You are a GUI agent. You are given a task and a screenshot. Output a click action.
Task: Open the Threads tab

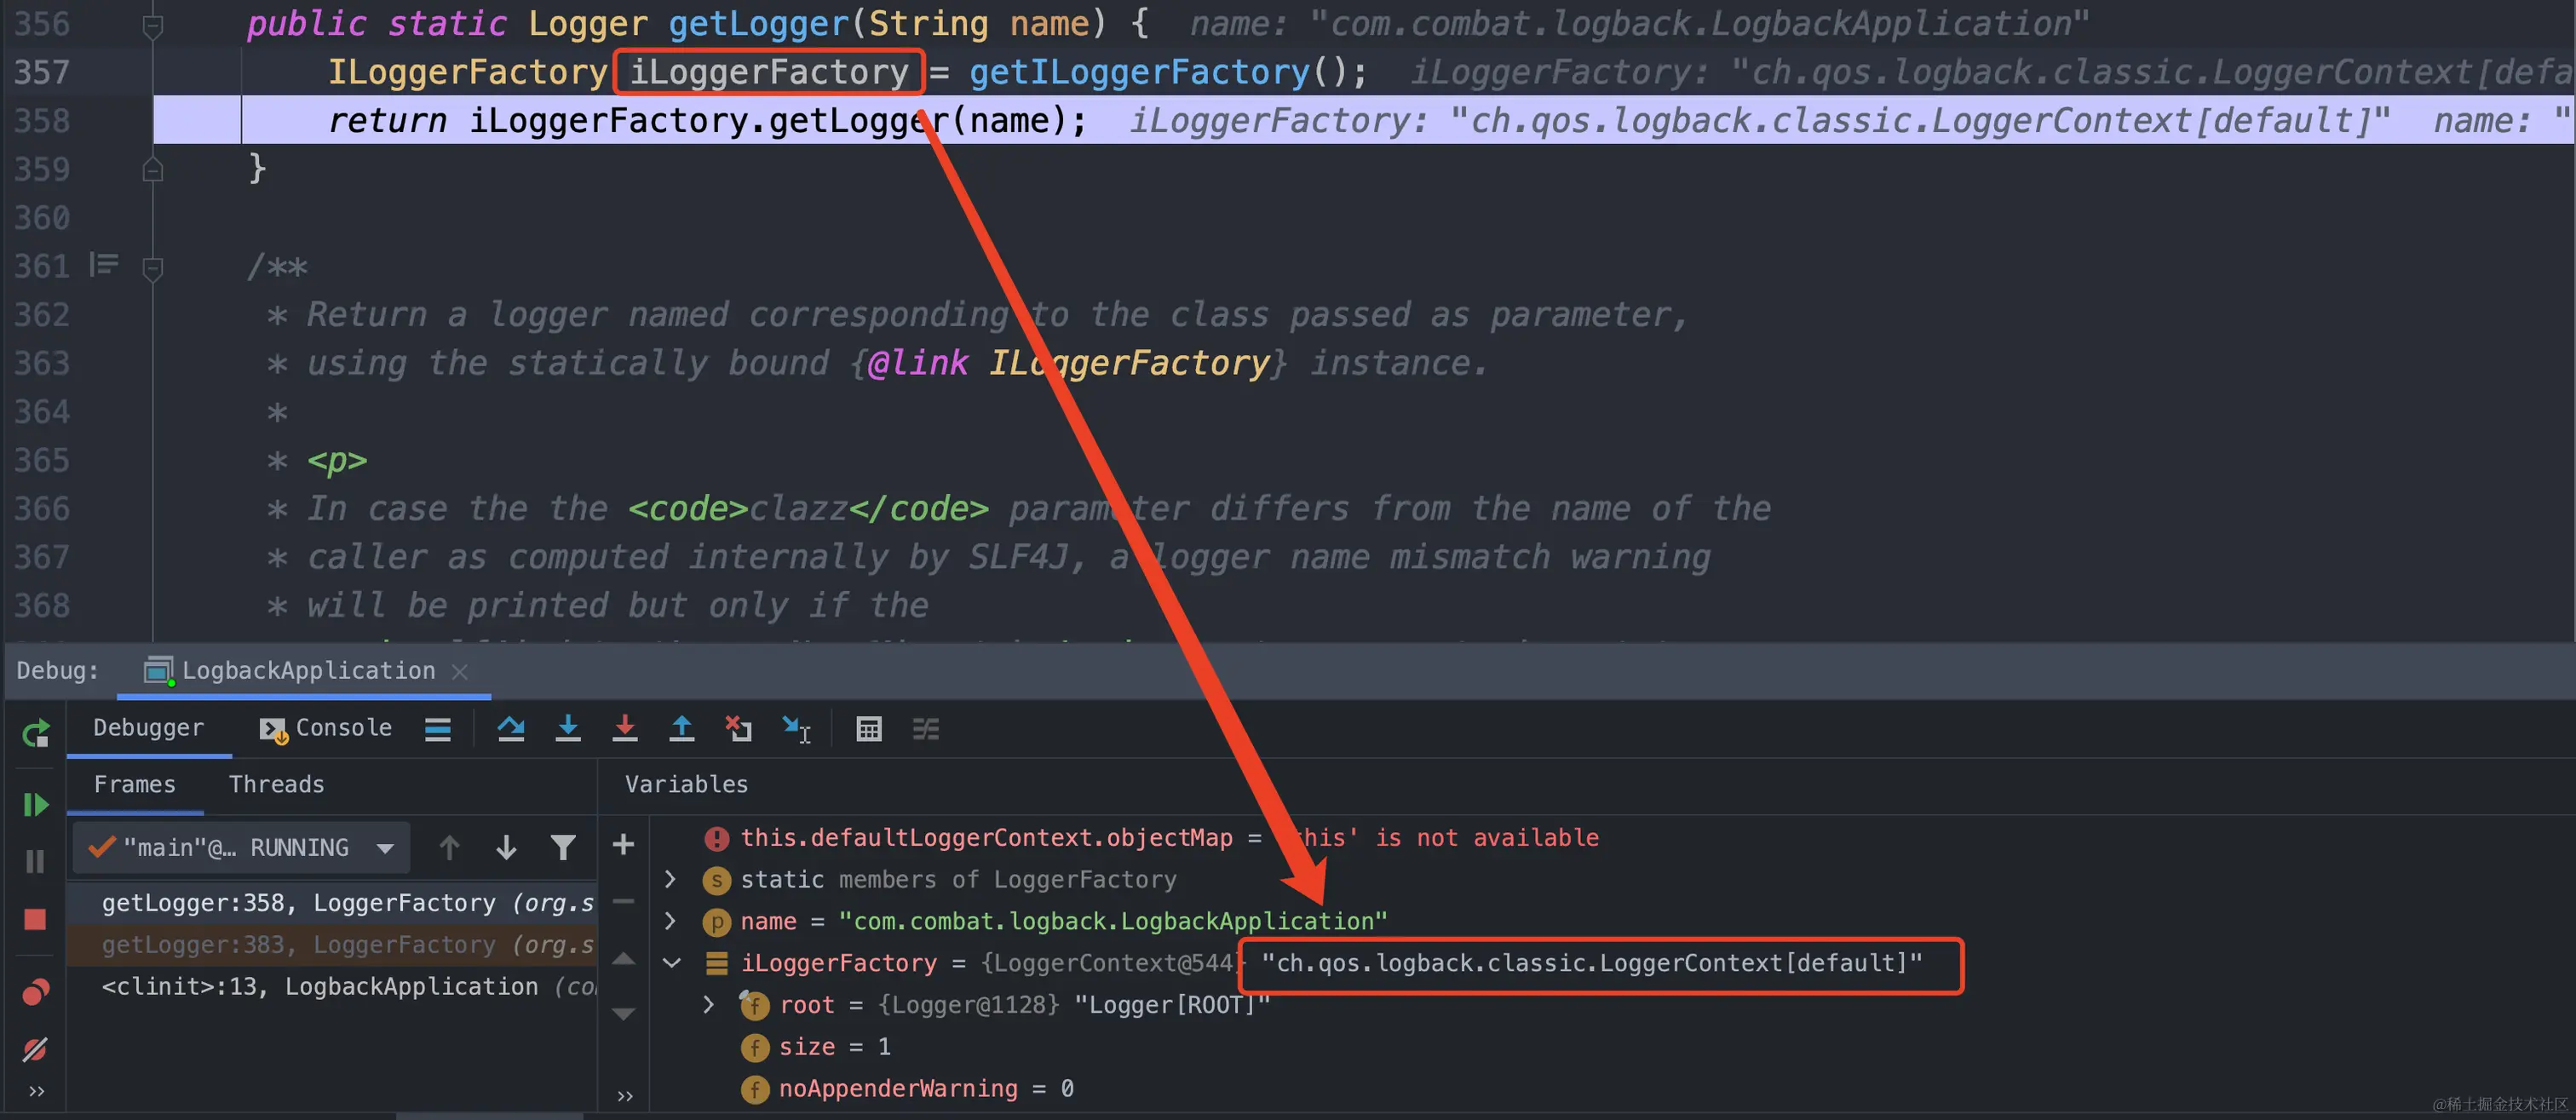tap(277, 785)
